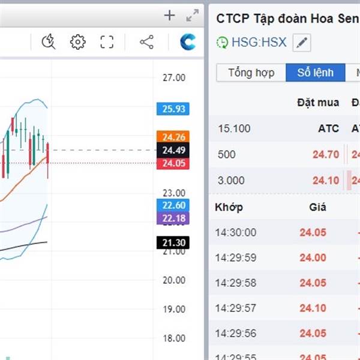
Task: Select the Sổ lệnh tab
Action: [x=316, y=73]
